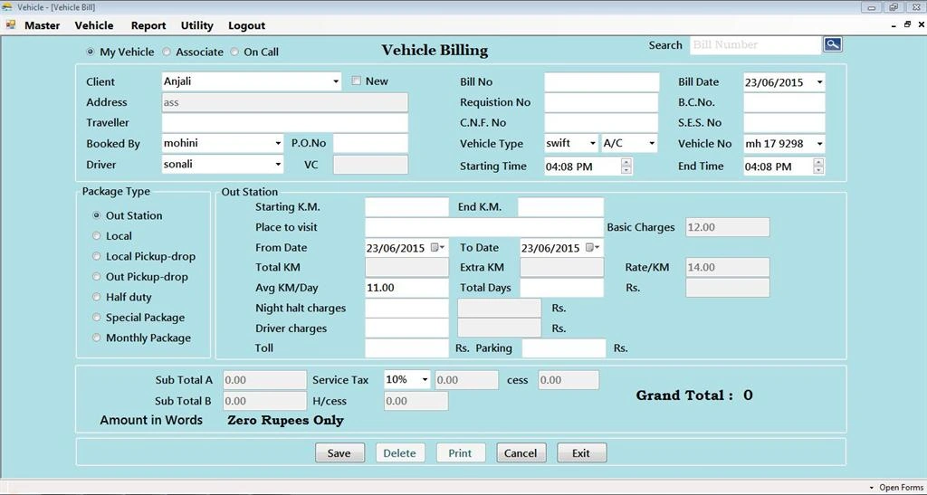Open the To Date calendar picker icon
Screen dimensions: 927x495
click(x=592, y=248)
